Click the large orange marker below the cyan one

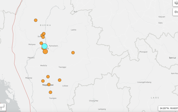tap(45, 51)
